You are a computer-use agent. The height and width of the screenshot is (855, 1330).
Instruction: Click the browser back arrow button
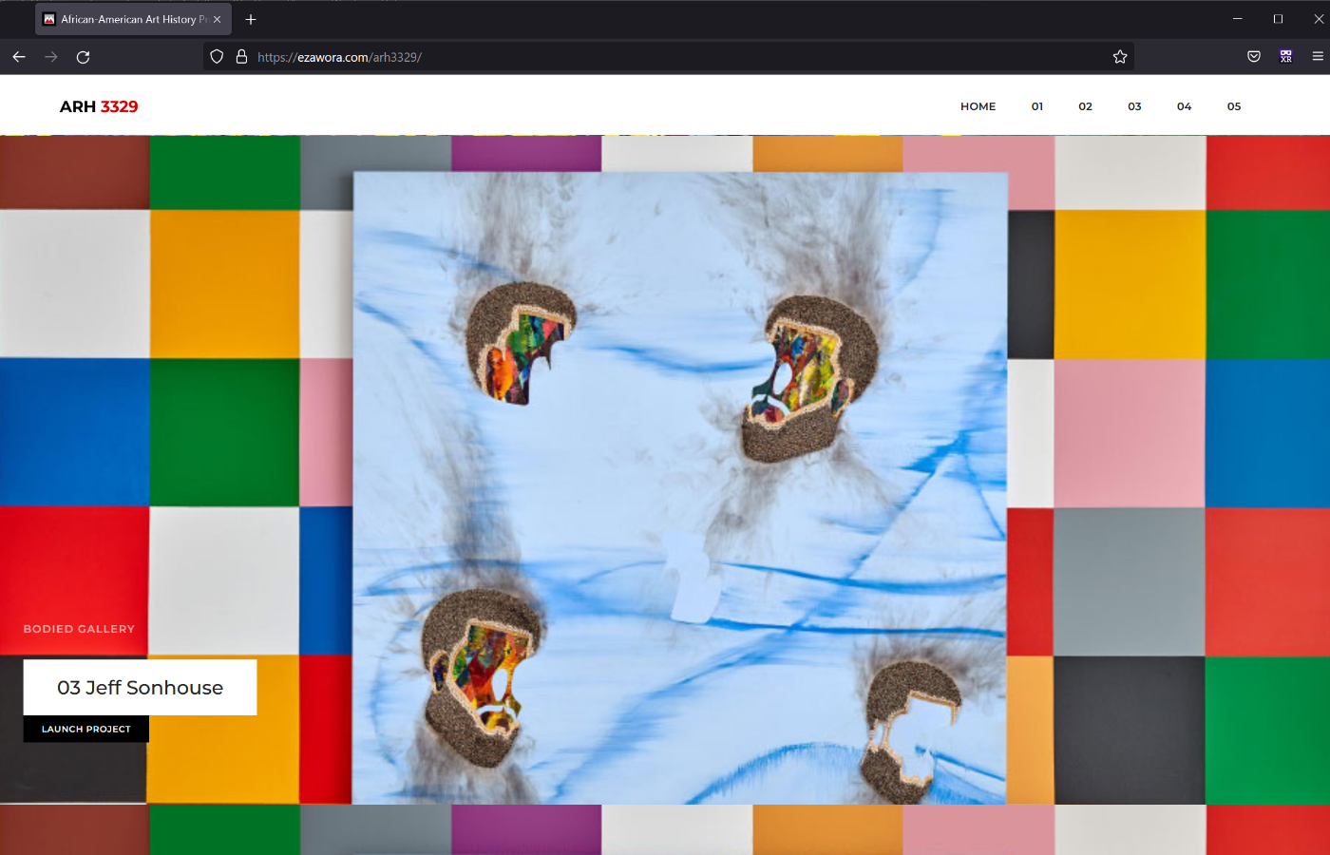[19, 57]
